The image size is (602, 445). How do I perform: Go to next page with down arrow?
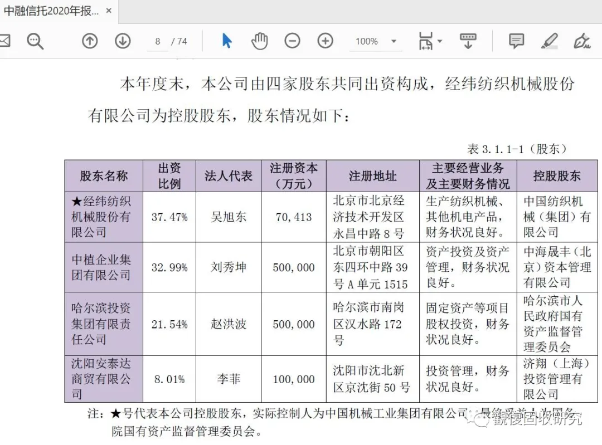[x=123, y=41]
